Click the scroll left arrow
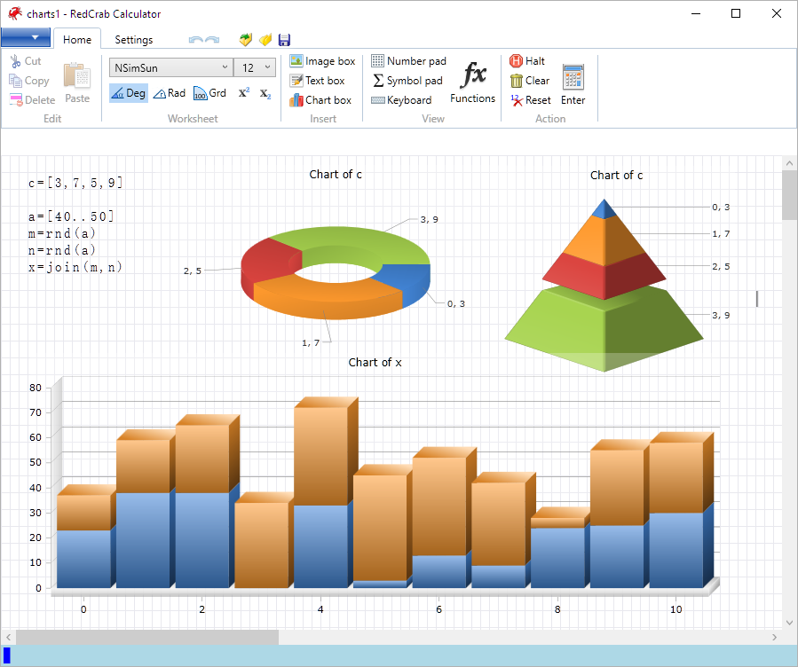 [x=8, y=637]
